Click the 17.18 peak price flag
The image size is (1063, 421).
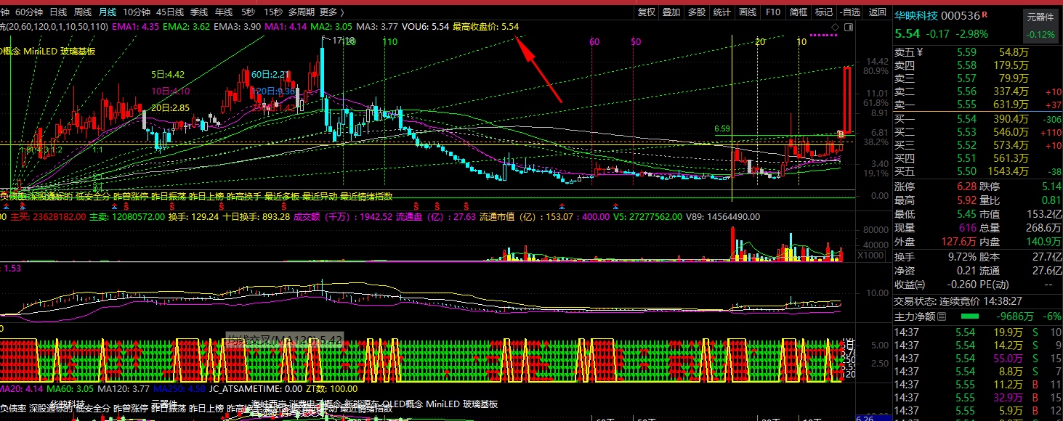tap(344, 41)
